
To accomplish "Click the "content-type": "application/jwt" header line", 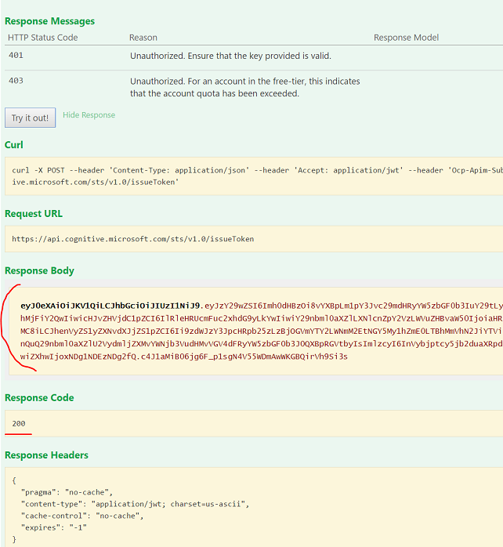I will tap(135, 504).
